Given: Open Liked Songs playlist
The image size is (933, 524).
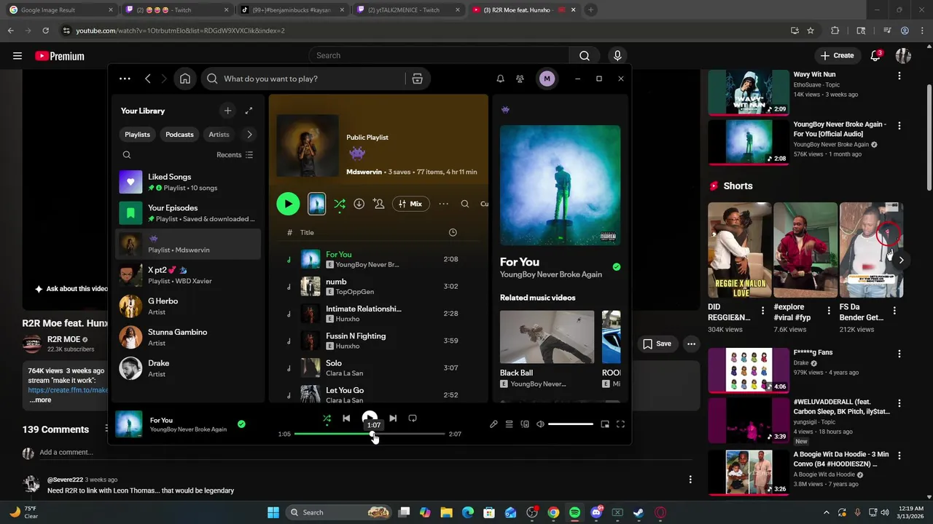Looking at the screenshot, I should [188, 182].
